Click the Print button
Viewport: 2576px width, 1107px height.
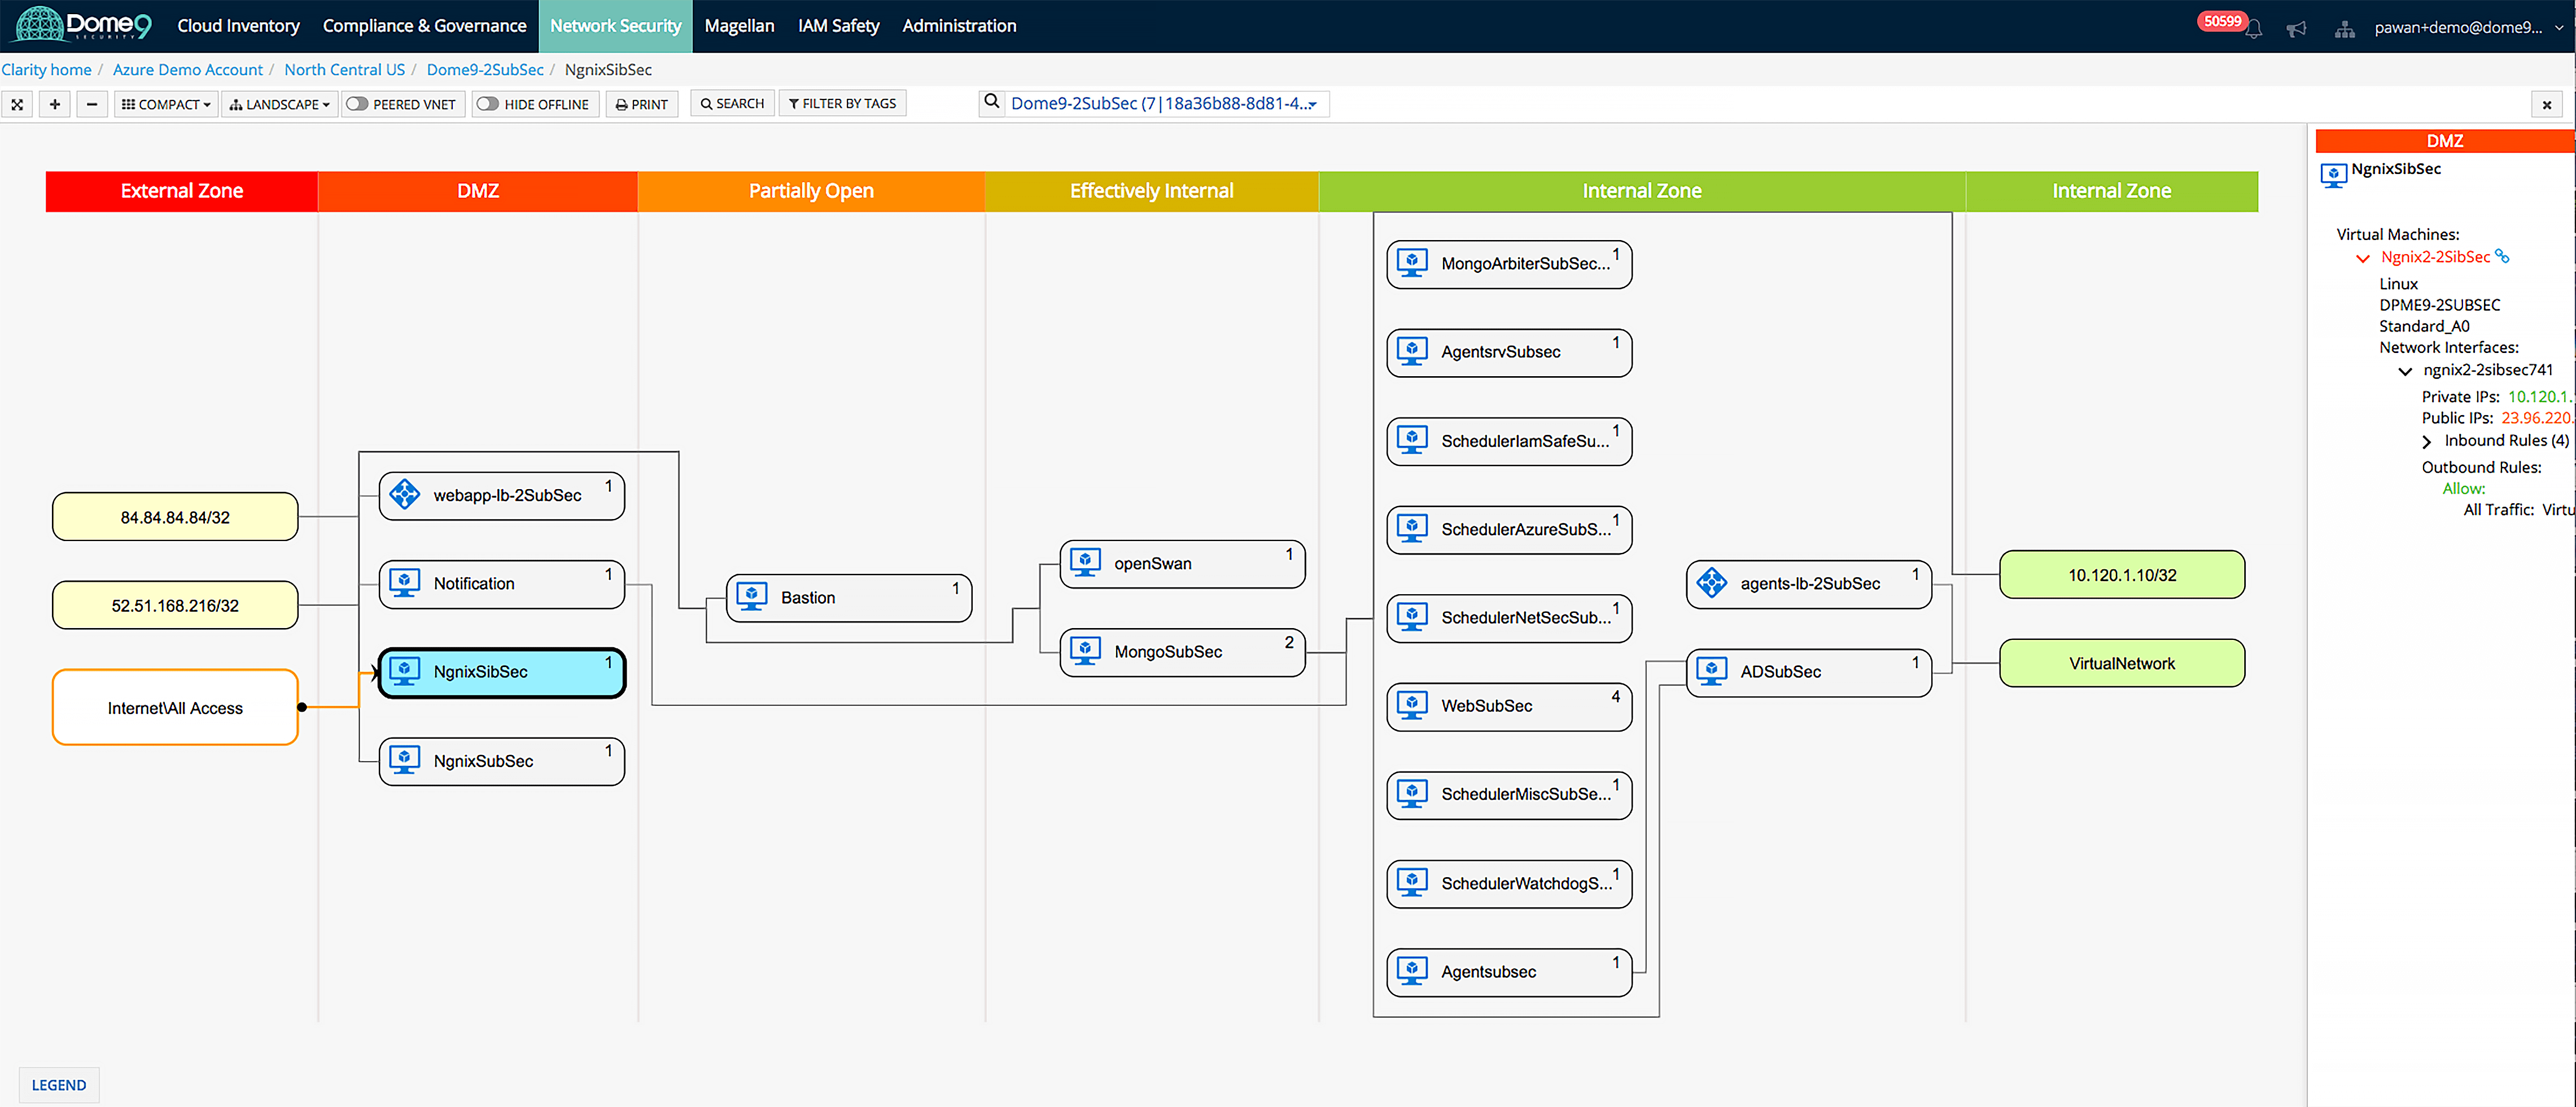point(642,104)
